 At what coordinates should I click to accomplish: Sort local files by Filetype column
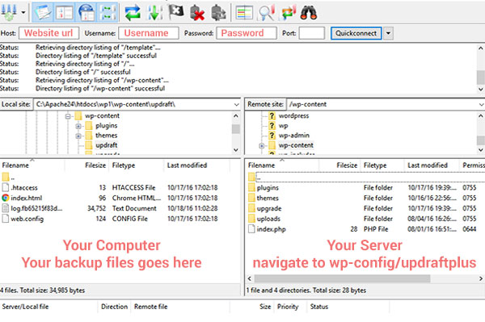click(x=124, y=165)
